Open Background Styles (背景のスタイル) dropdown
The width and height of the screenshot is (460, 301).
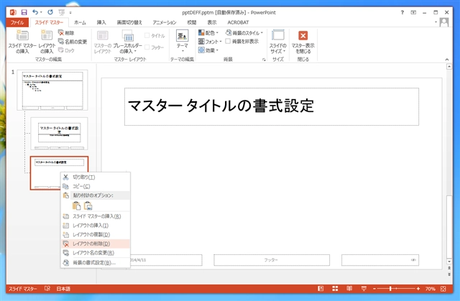[244, 33]
